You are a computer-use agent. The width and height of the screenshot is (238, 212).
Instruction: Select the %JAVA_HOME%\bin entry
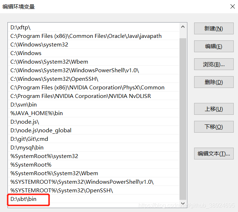click(93, 113)
